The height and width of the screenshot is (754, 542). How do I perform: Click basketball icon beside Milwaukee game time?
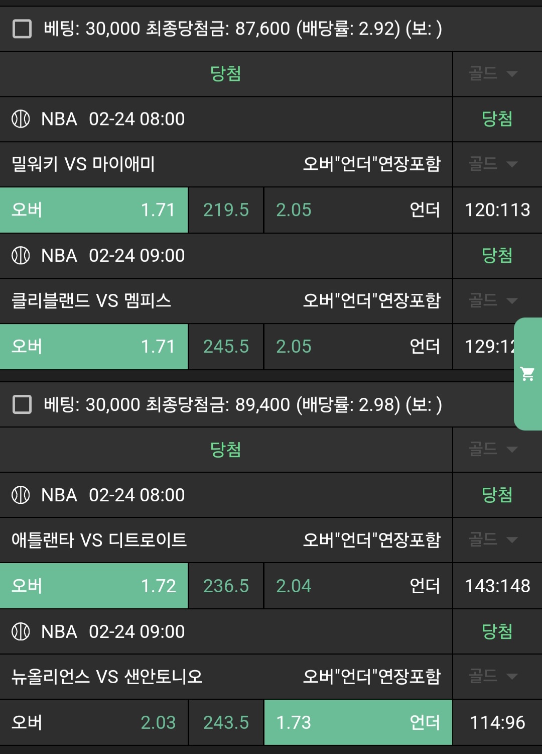click(21, 119)
